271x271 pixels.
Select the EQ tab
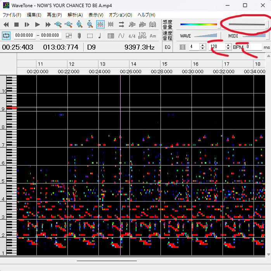coord(167,47)
